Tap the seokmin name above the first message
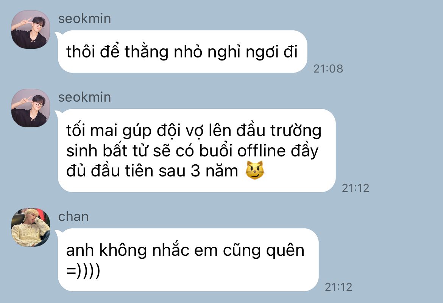 [x=84, y=19]
